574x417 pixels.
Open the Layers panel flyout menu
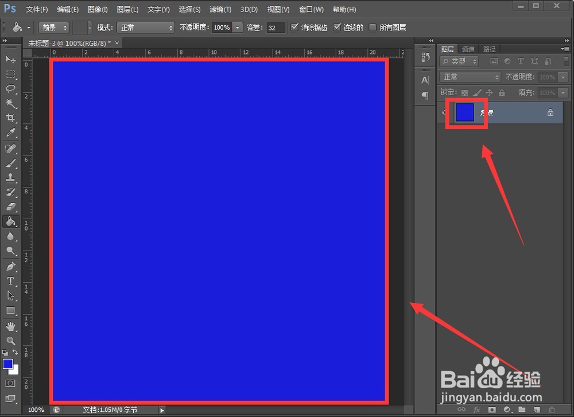tap(565, 49)
